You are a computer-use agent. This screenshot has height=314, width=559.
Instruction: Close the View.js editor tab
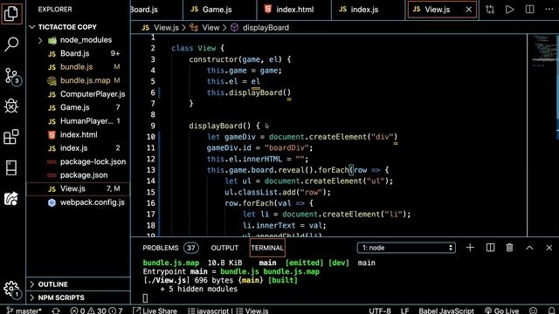pyautogui.click(x=469, y=10)
